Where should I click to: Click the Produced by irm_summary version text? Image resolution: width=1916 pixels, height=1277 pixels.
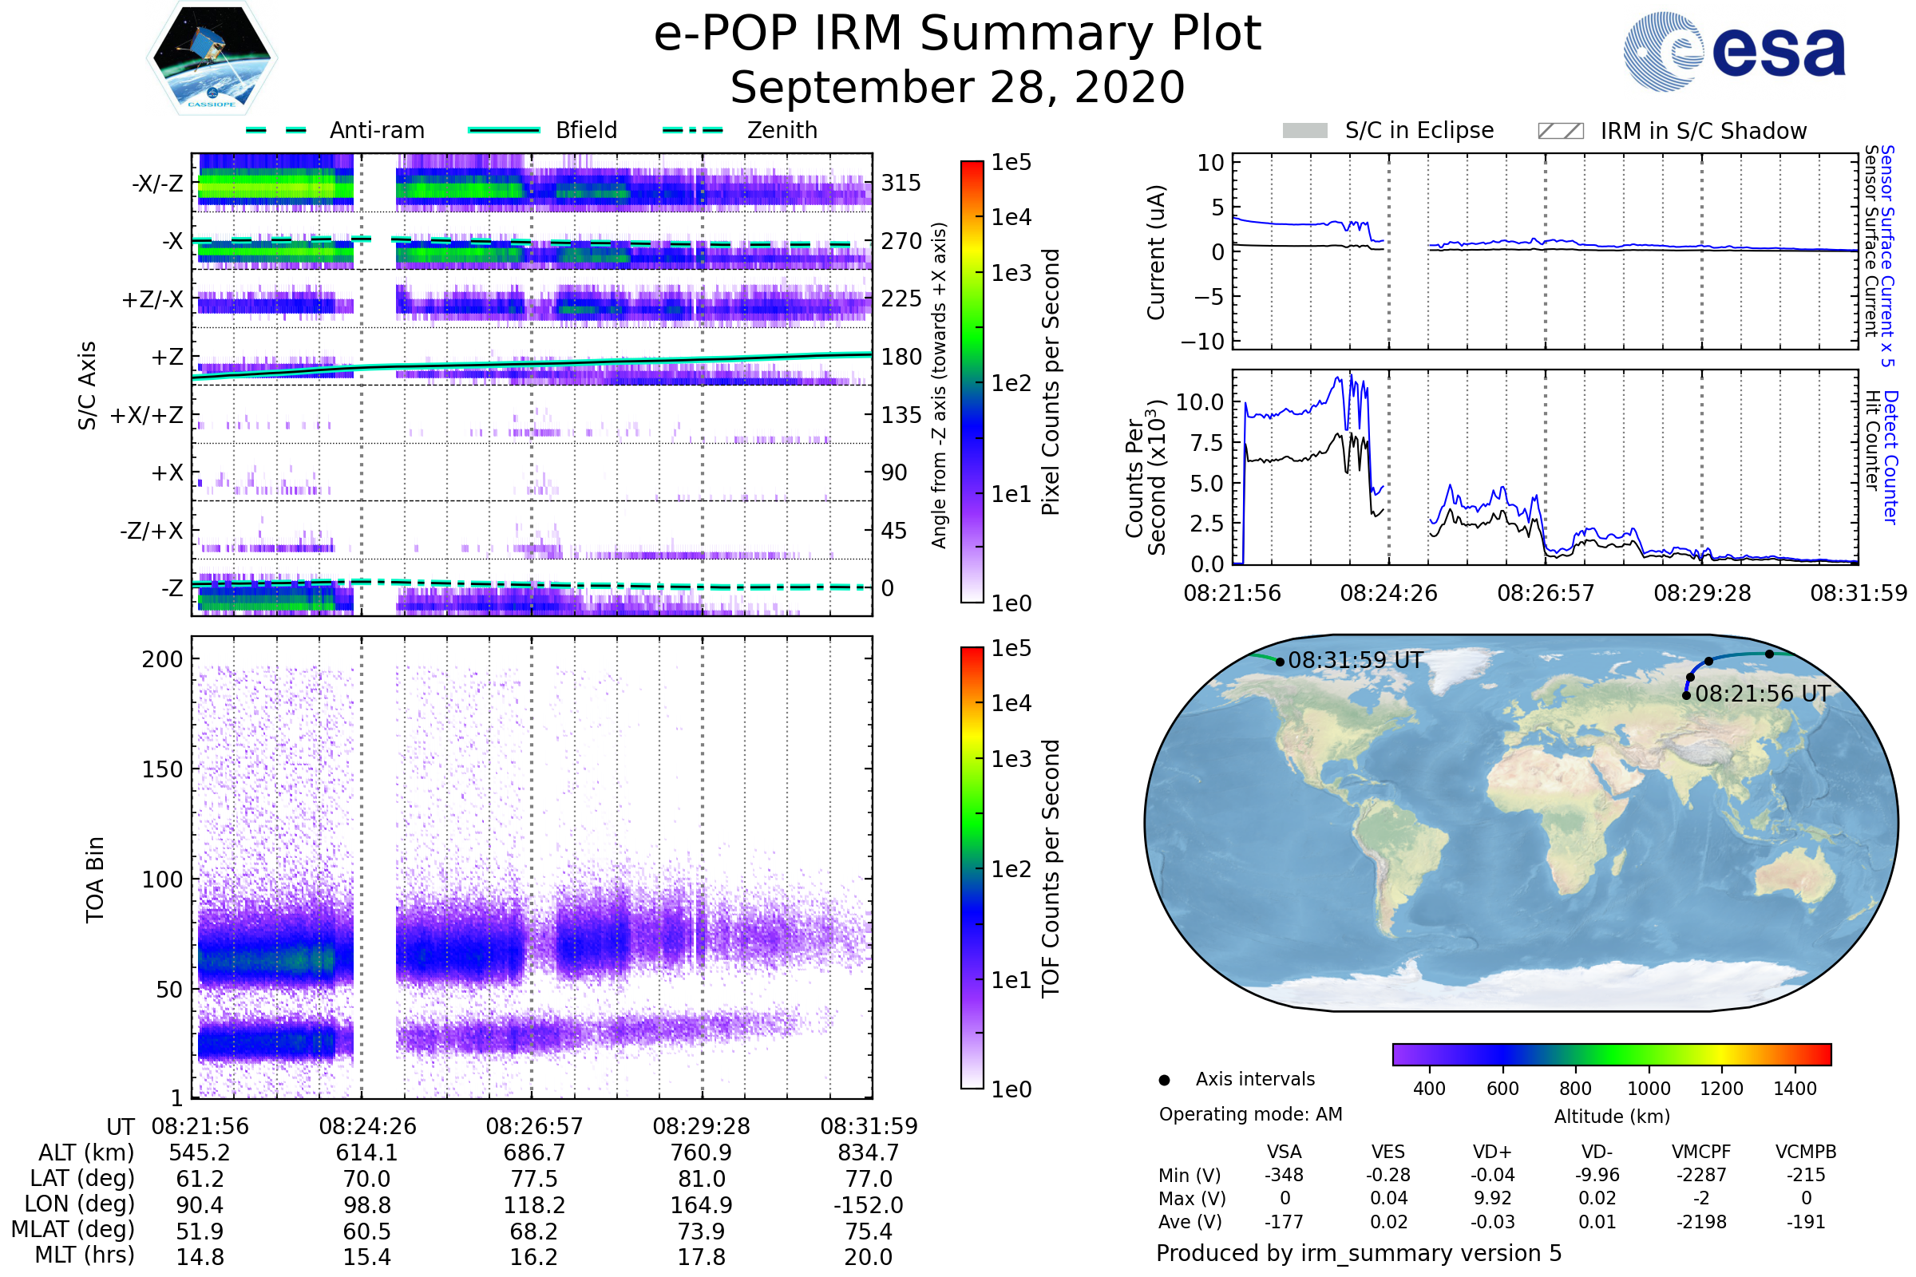point(1358,1253)
